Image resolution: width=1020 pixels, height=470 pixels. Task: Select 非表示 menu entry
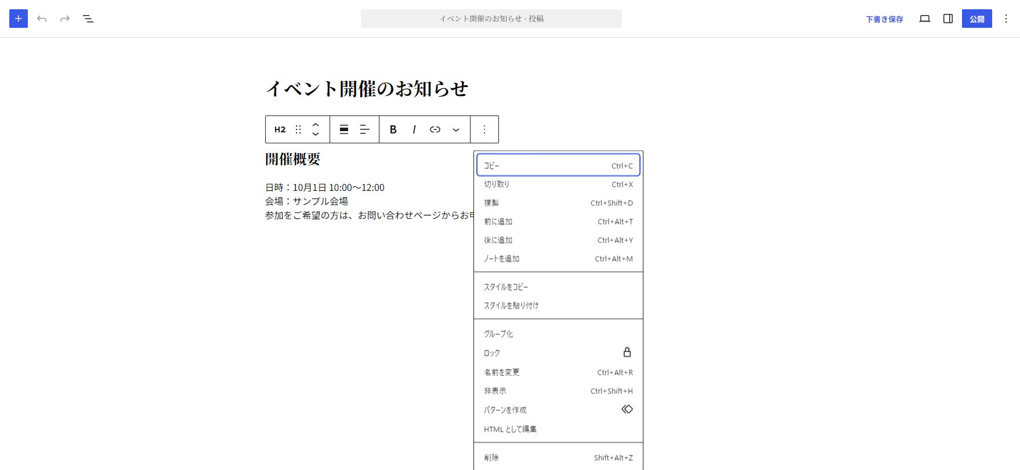pyautogui.click(x=558, y=391)
